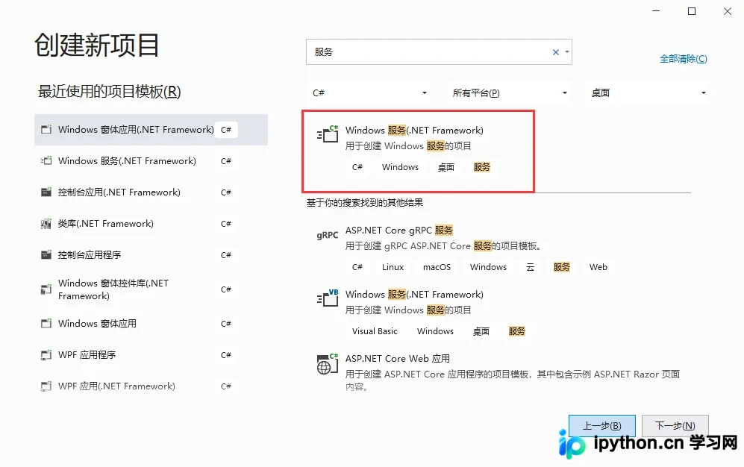Click the 下一步(N) button

[x=675, y=426]
